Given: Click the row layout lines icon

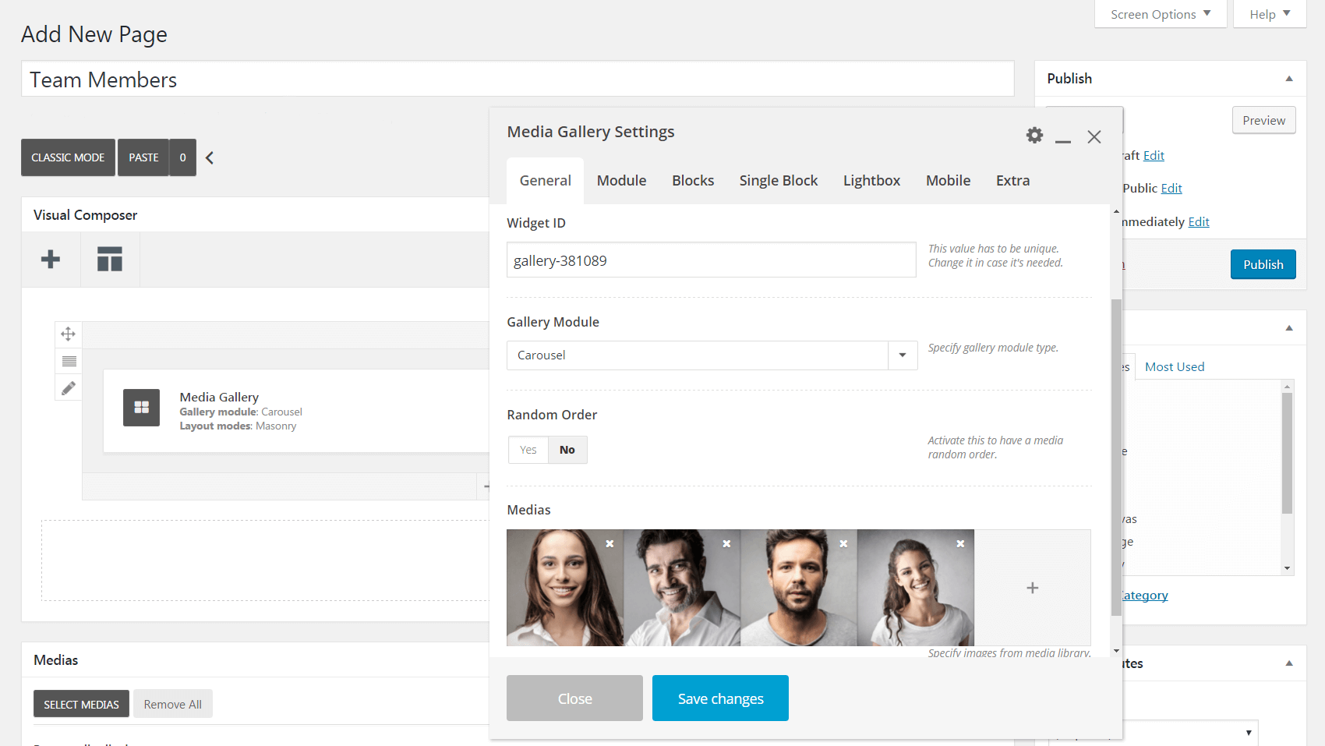Looking at the screenshot, I should pyautogui.click(x=69, y=361).
